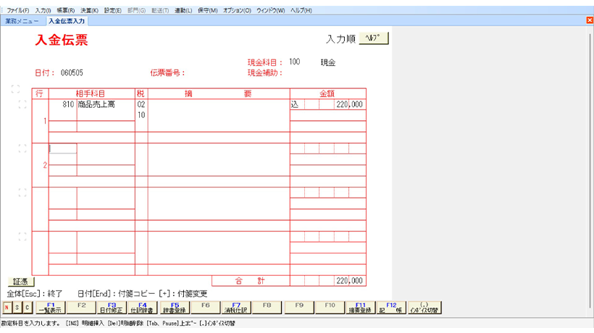Toggle the C mode indicator box
The image size is (594, 333).
coord(27,308)
